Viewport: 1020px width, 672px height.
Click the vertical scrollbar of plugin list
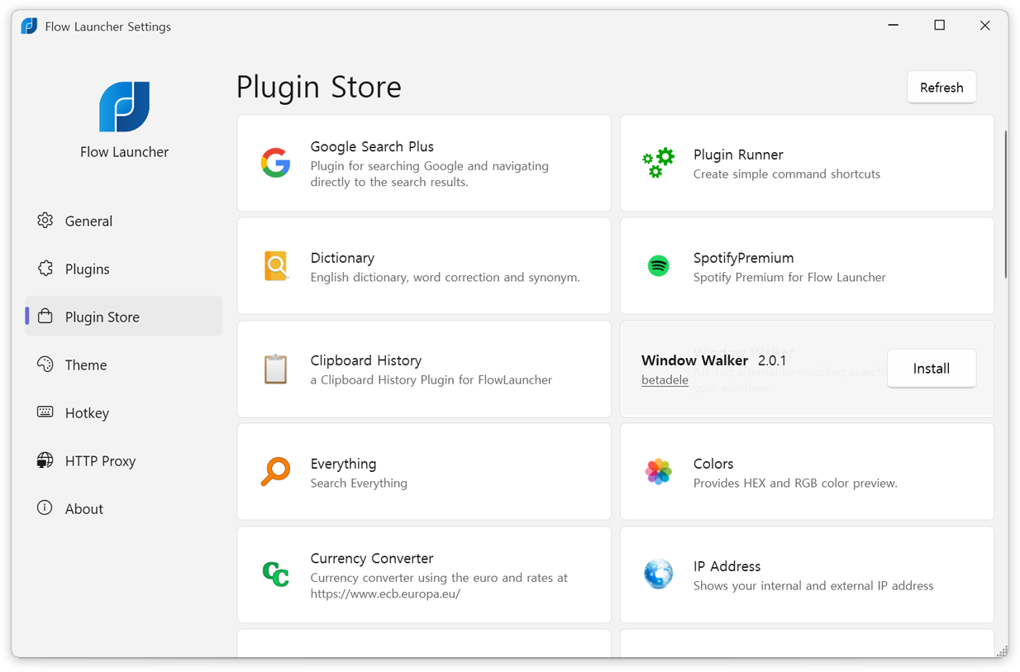tap(1005, 204)
